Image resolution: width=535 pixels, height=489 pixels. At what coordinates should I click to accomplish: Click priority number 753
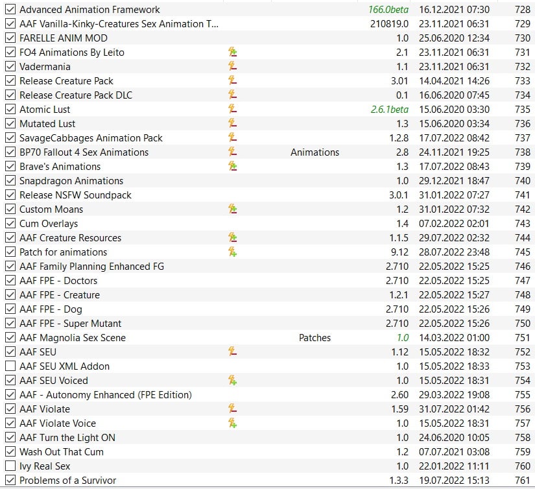523,366
